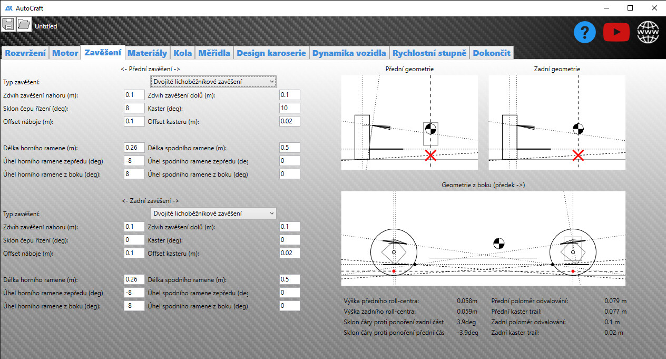
Task: Click front Sklon čepu řízení input field
Action: 134,108
